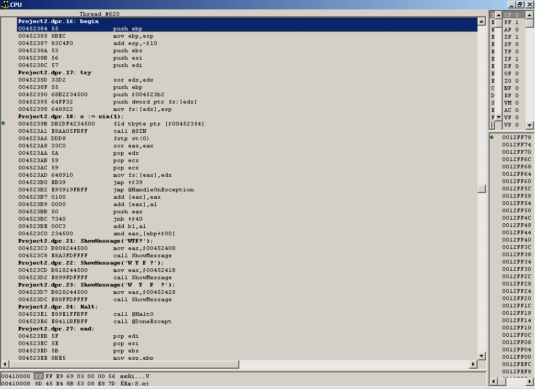This screenshot has height=389, width=535.
Task: Select the IF flag in flags pane
Action: [511, 59]
